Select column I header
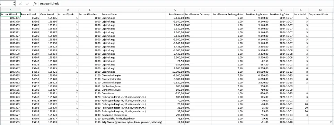Screen dimensions: 334x125 225,10
